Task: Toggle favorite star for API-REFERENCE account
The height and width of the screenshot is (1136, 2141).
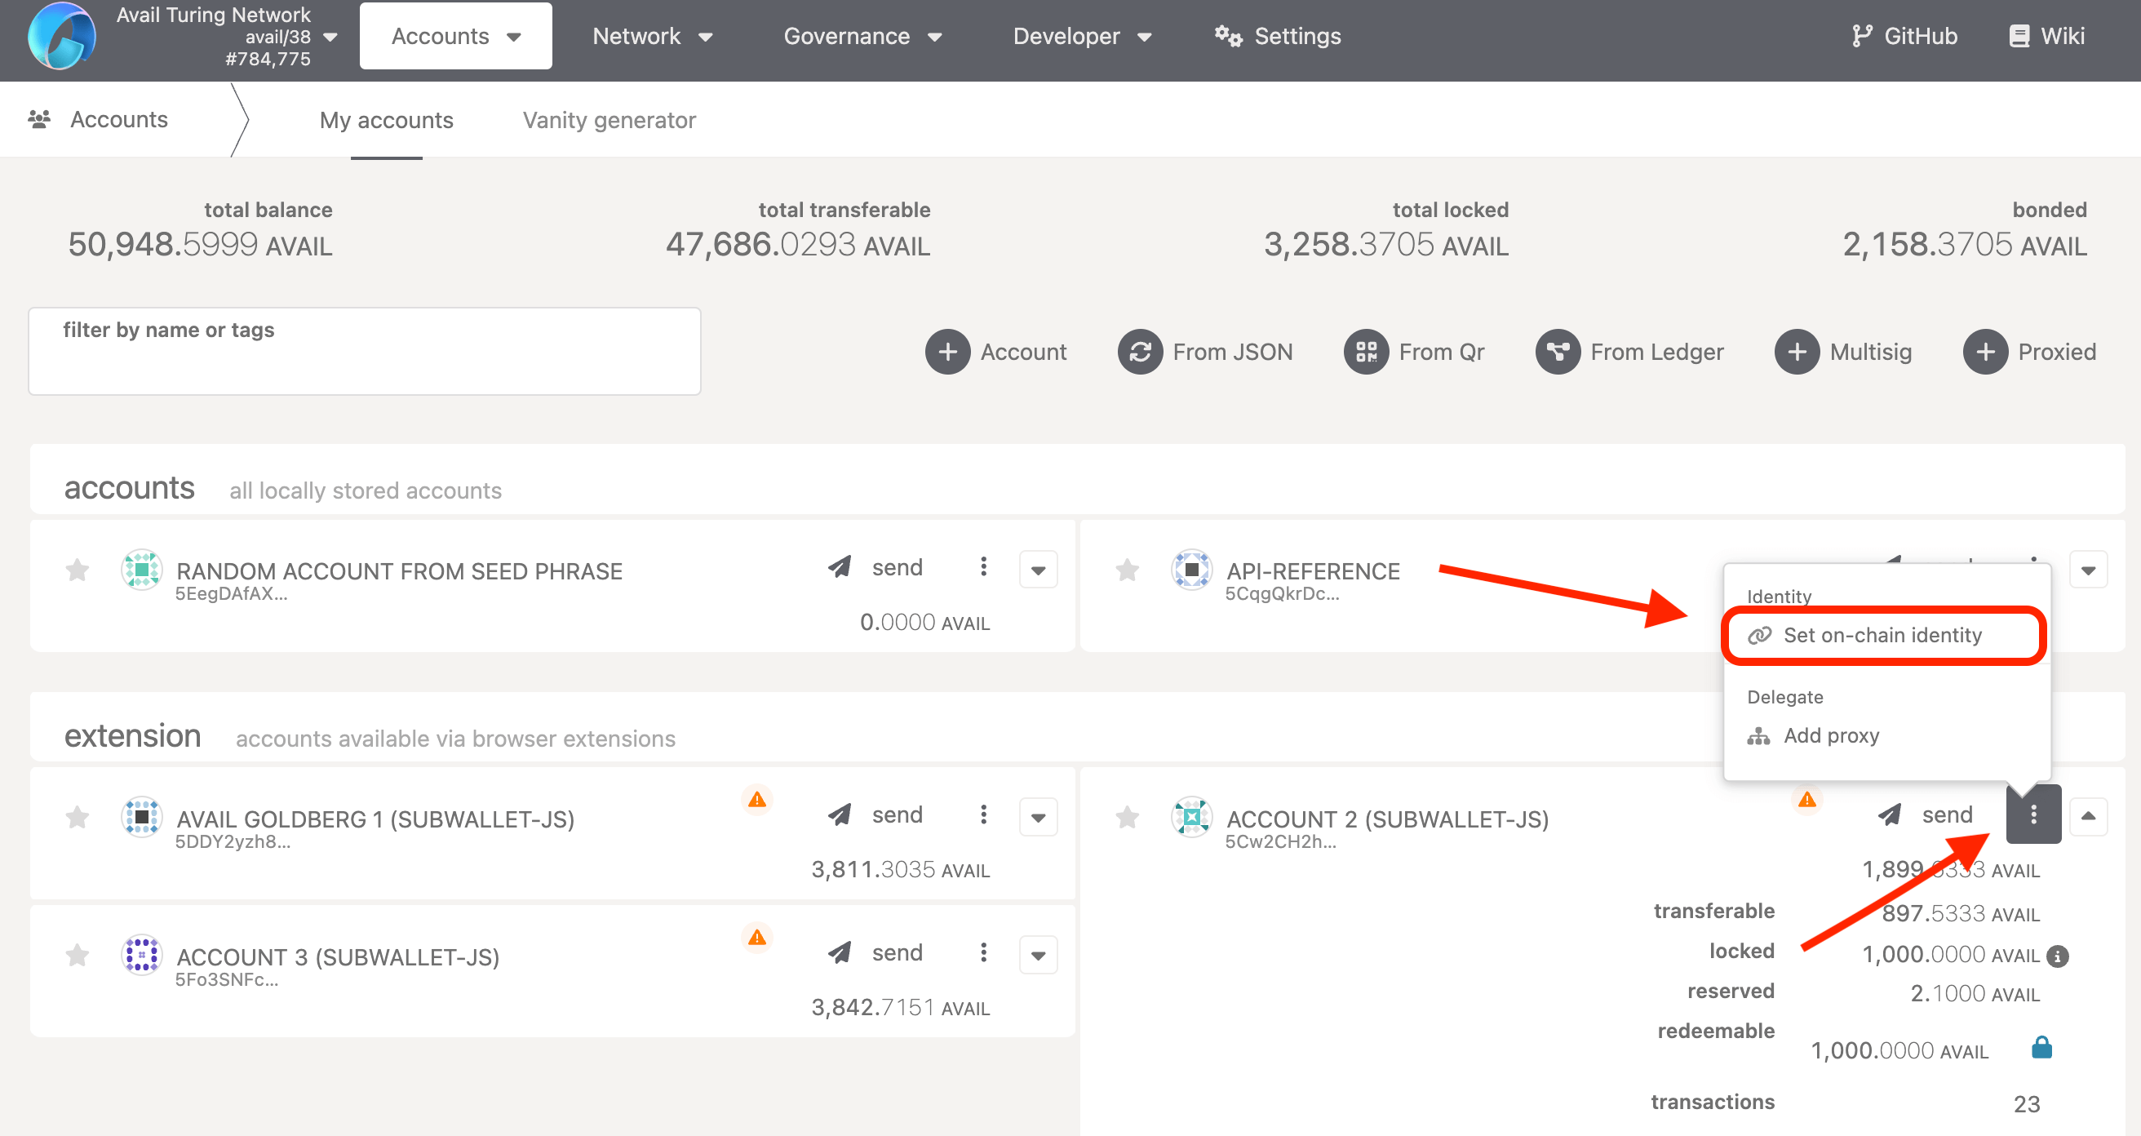Action: point(1127,570)
